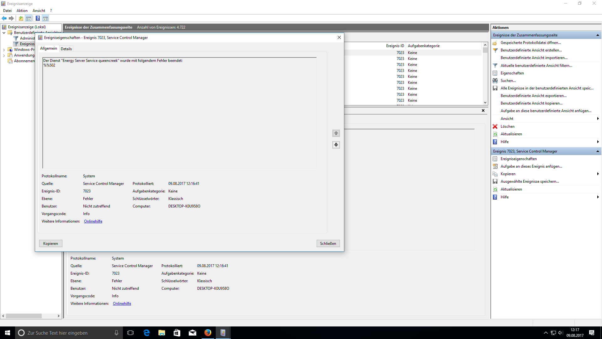Screen dimensions: 602x339
Task: Expand the Windows-Protokolle tree node
Action: click(4, 50)
